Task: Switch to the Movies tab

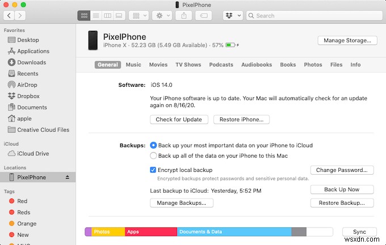Action: coord(158,65)
